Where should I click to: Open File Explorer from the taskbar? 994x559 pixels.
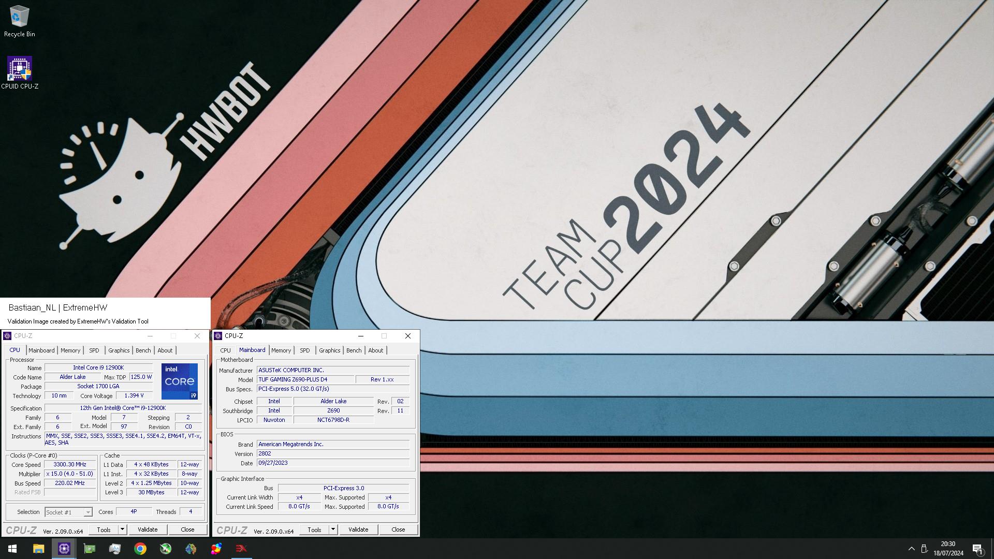tap(38, 549)
